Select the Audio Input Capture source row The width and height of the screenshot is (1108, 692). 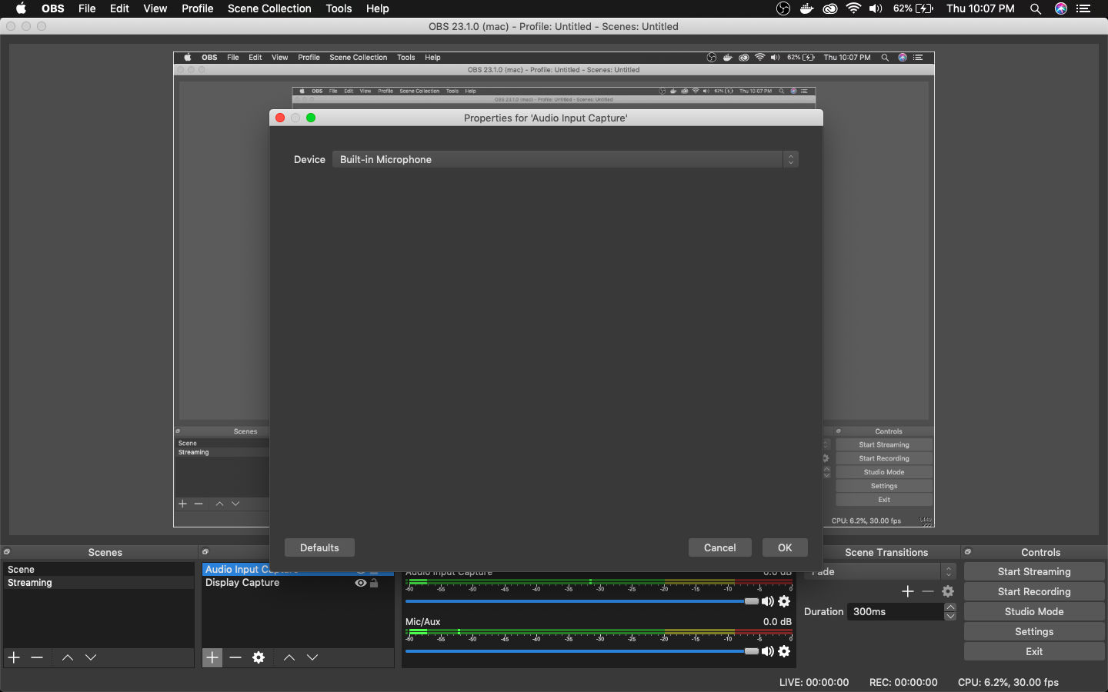click(297, 570)
